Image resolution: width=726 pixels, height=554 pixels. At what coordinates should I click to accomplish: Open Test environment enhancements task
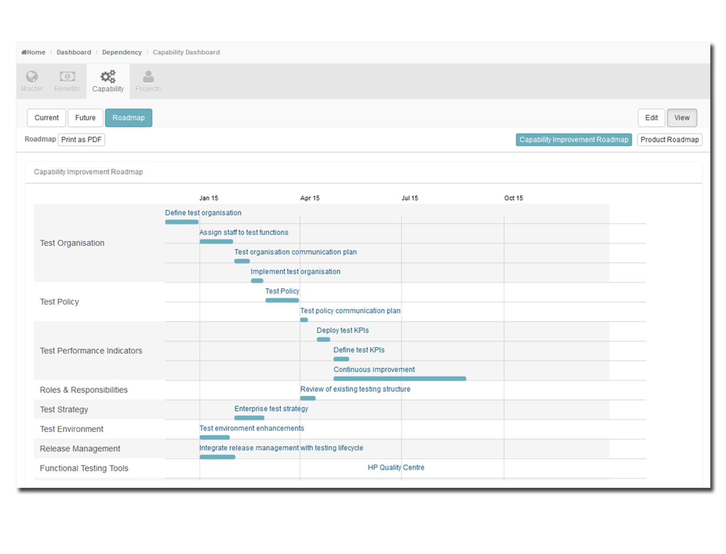pos(251,428)
